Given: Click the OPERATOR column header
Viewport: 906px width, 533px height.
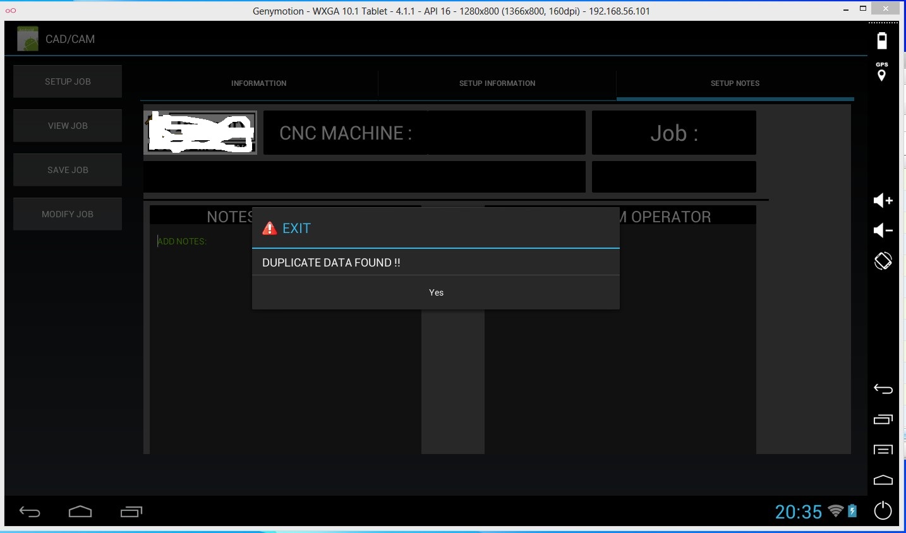Looking at the screenshot, I should (671, 217).
